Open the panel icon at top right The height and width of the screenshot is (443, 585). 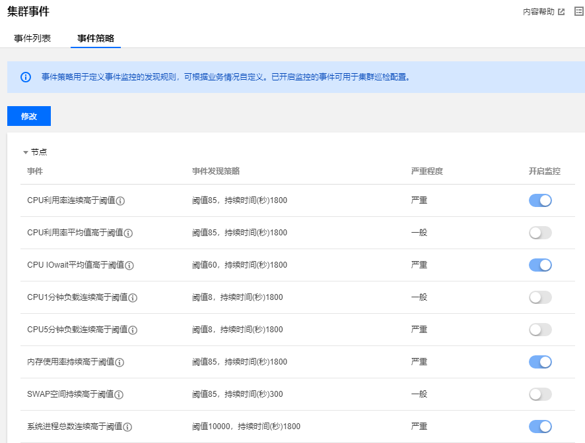tap(578, 12)
